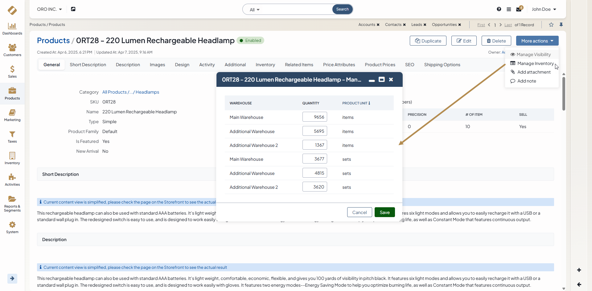Open the All search scope dropdown
This screenshot has width=592, height=291.
click(x=254, y=10)
